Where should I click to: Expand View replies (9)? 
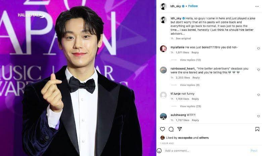coord(190,85)
